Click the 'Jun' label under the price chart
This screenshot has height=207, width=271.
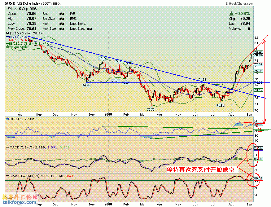pyautogui.click(x=195, y=114)
